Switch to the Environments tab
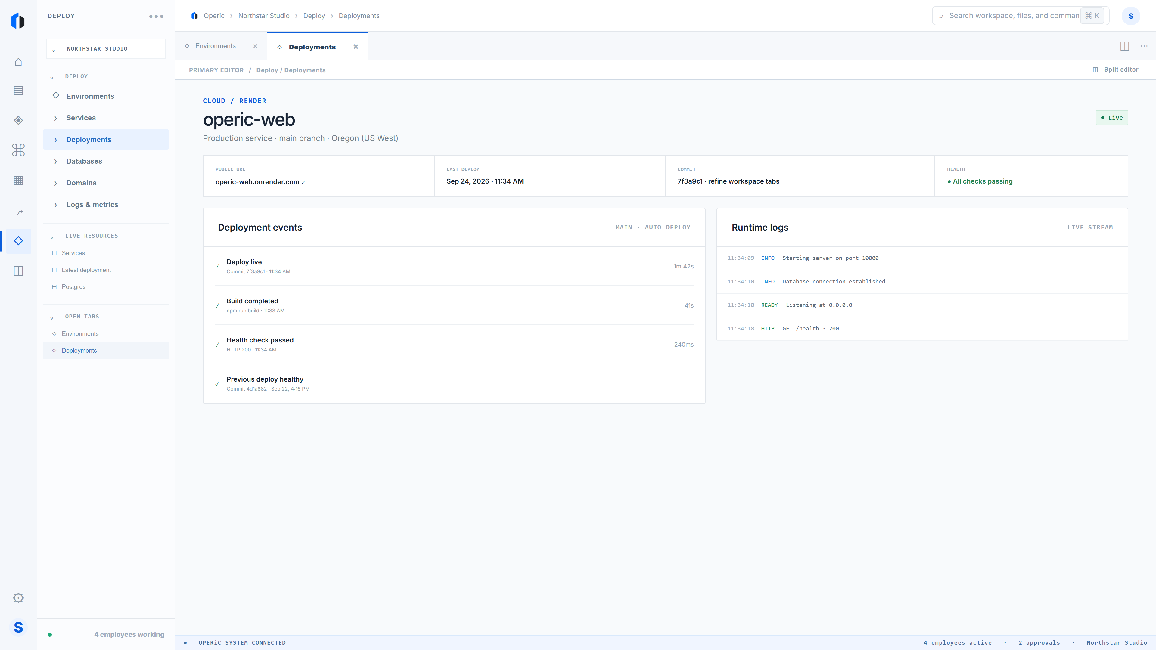This screenshot has width=1156, height=650. pyautogui.click(x=221, y=46)
